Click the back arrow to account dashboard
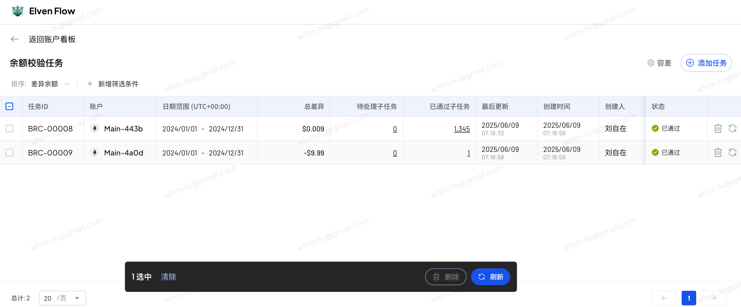Viewport: 741px width, 307px height. coord(14,39)
